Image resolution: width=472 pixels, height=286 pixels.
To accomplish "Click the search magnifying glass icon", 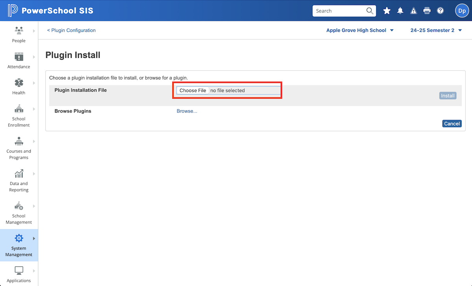I will (x=370, y=11).
